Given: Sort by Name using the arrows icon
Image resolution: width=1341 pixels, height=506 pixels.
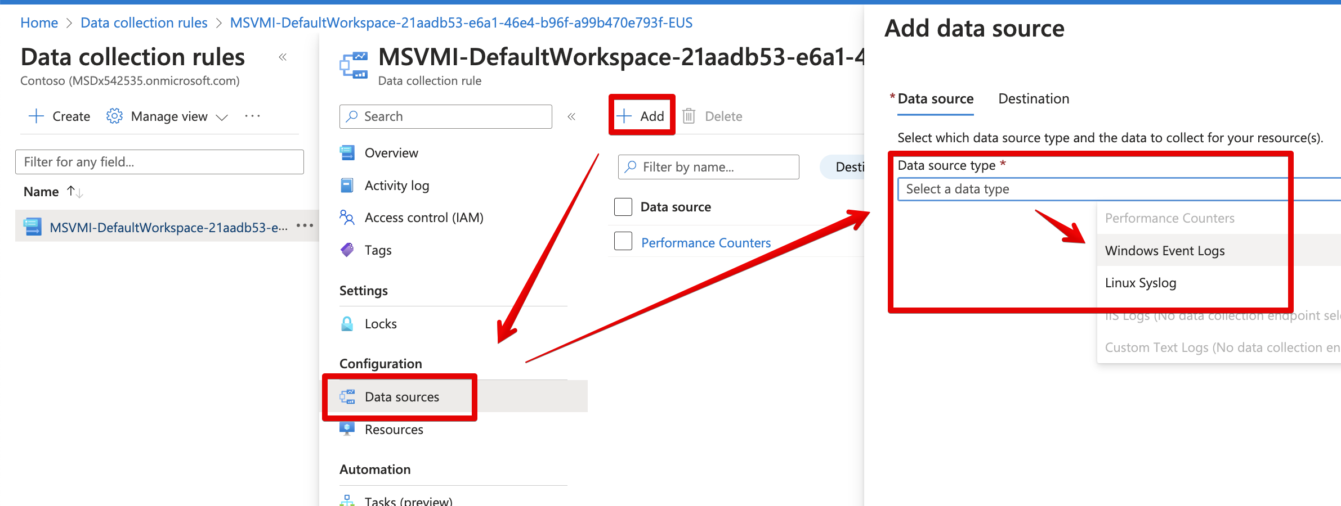Looking at the screenshot, I should [75, 192].
